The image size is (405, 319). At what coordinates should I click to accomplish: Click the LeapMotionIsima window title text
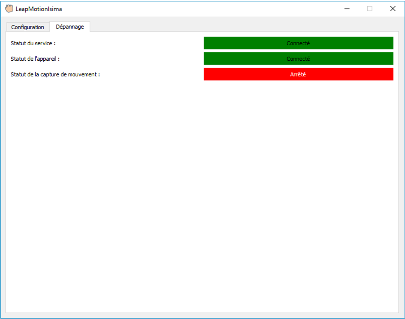(39, 9)
